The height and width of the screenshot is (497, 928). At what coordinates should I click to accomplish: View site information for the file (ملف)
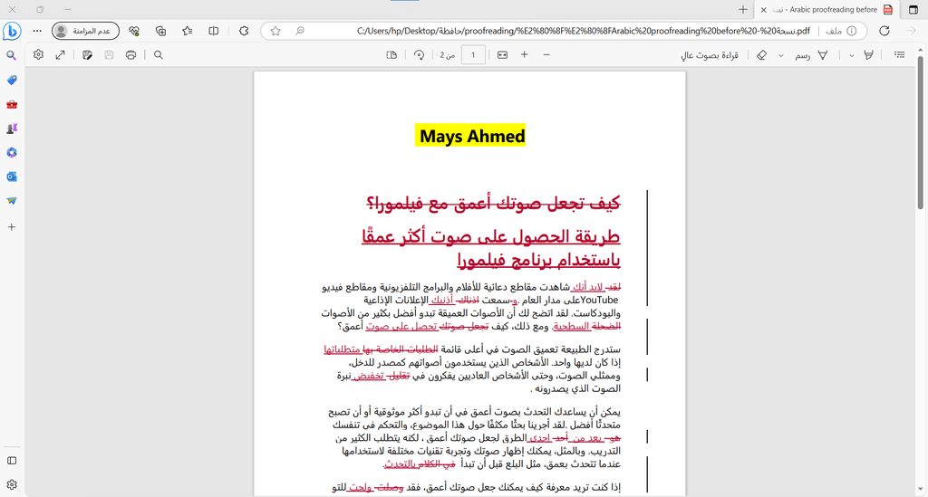(x=841, y=31)
